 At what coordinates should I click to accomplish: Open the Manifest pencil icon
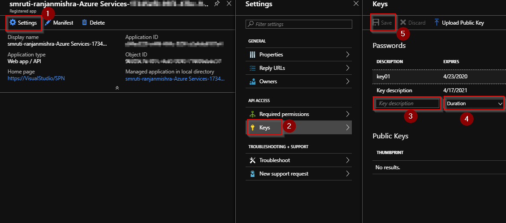[x=48, y=22]
